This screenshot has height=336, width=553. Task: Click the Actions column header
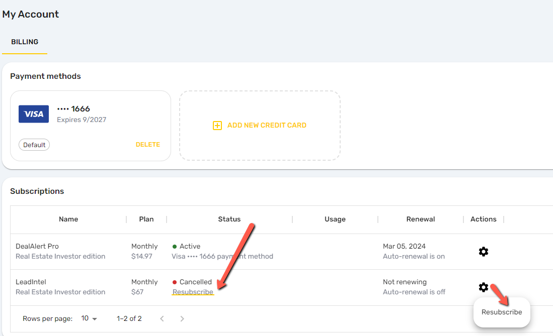[x=483, y=219]
